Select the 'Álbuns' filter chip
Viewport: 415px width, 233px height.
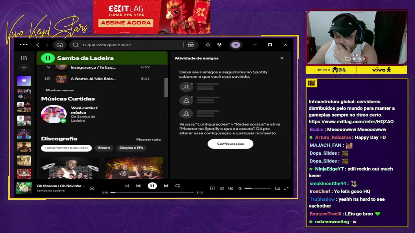coord(104,148)
